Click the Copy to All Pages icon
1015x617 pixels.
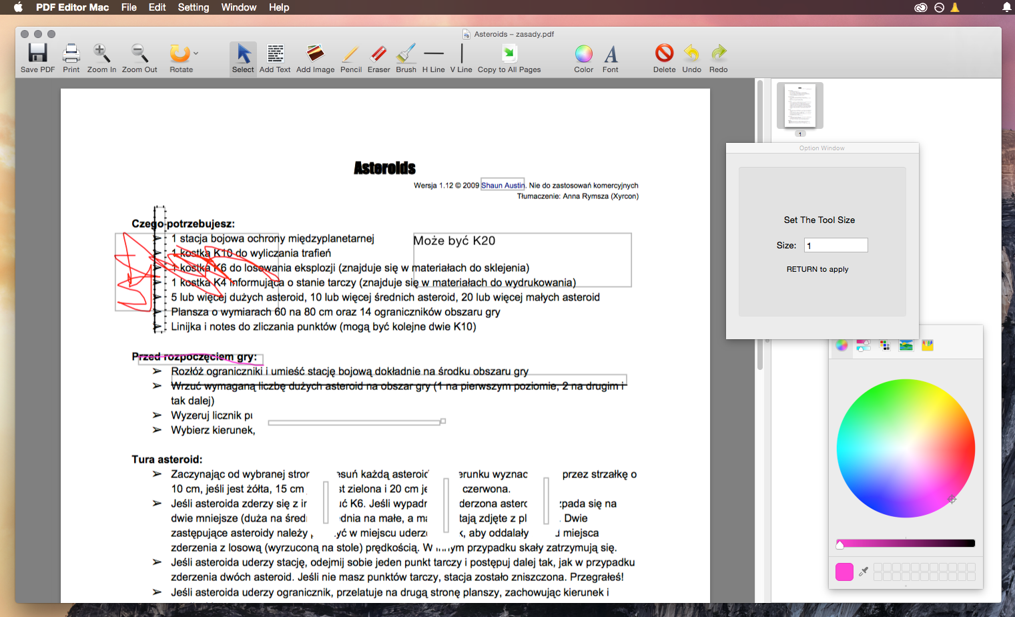(509, 53)
